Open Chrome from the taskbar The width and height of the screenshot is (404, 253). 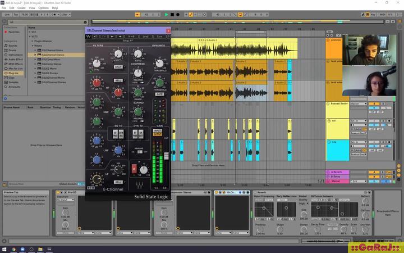(x=13, y=250)
